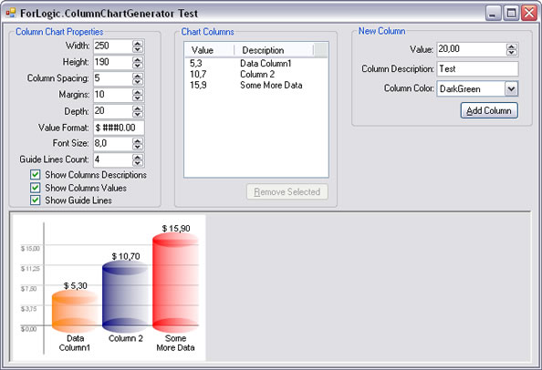Increase Height using up arrow

click(x=138, y=59)
